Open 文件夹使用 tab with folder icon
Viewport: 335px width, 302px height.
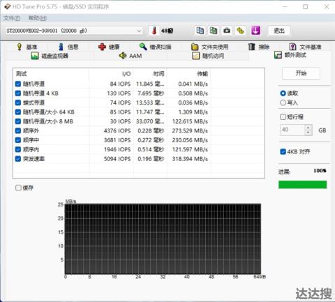209,47
